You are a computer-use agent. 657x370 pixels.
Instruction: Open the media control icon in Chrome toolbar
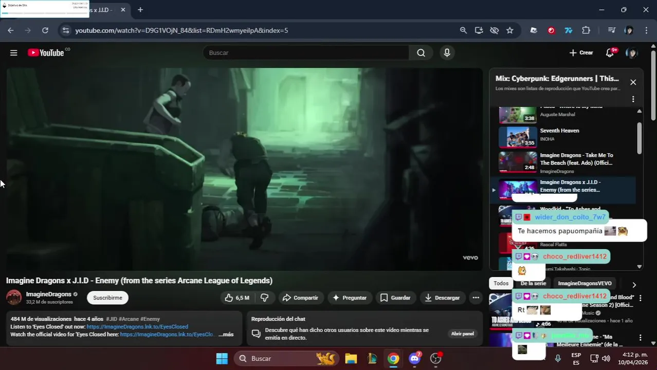(611, 30)
